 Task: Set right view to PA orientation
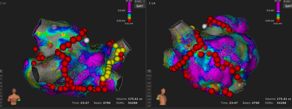(x=149, y=103)
